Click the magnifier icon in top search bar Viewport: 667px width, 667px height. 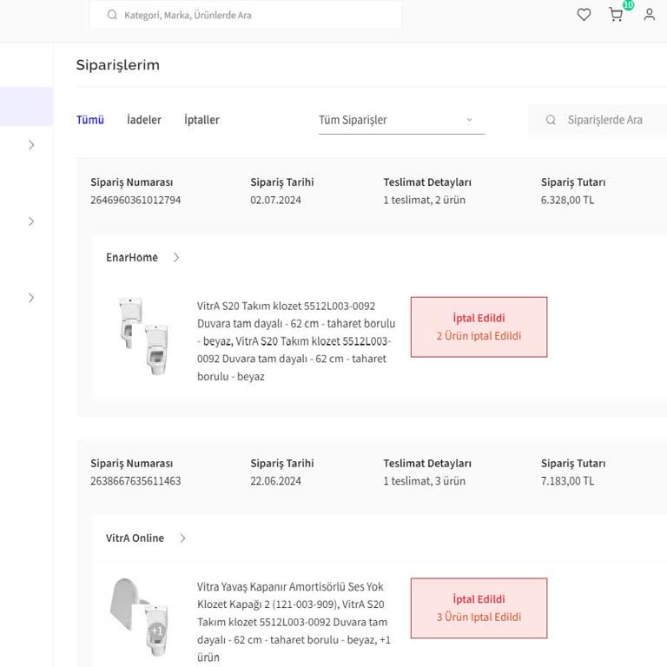coord(112,15)
